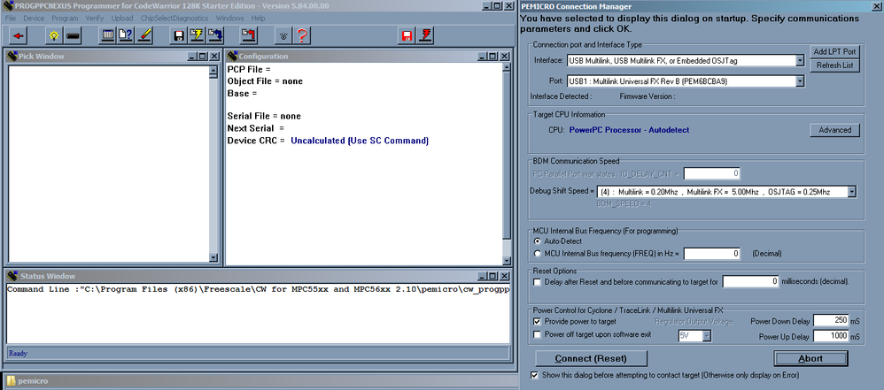Image resolution: width=884 pixels, height=390 pixels.
Task: Click the memory module grid toolbar icon
Action: coord(107,36)
